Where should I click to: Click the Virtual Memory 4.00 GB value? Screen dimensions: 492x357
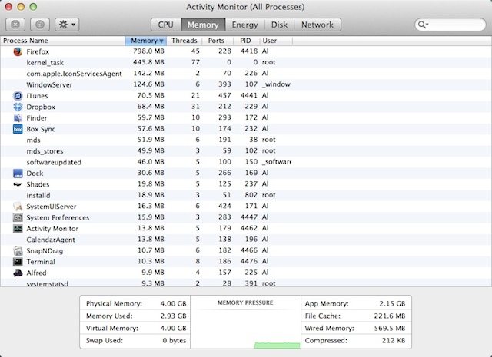point(173,328)
